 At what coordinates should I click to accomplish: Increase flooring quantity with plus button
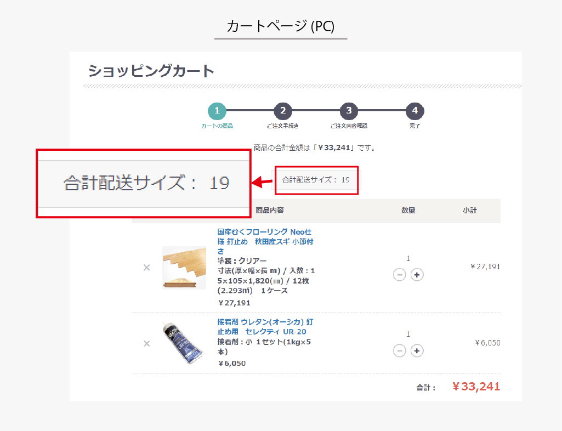pos(417,275)
